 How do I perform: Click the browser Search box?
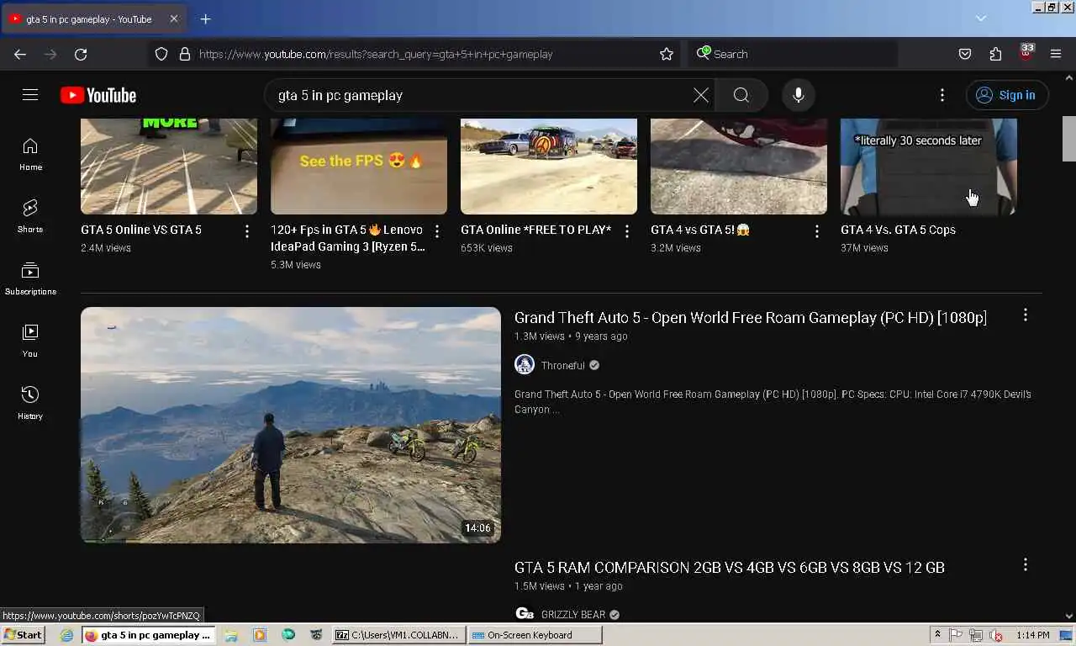793,54
